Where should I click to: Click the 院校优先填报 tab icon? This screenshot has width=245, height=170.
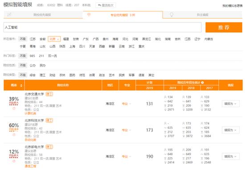coord(9,15)
